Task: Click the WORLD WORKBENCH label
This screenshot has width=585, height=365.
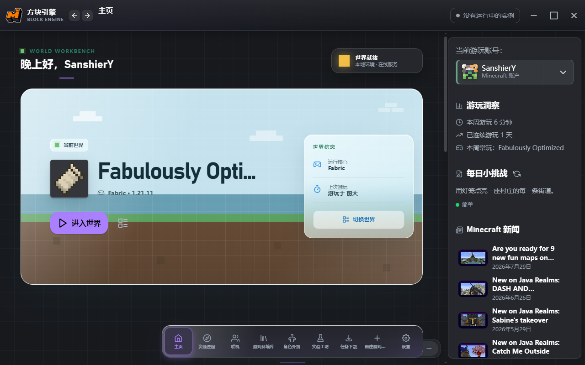Action: pyautogui.click(x=62, y=51)
